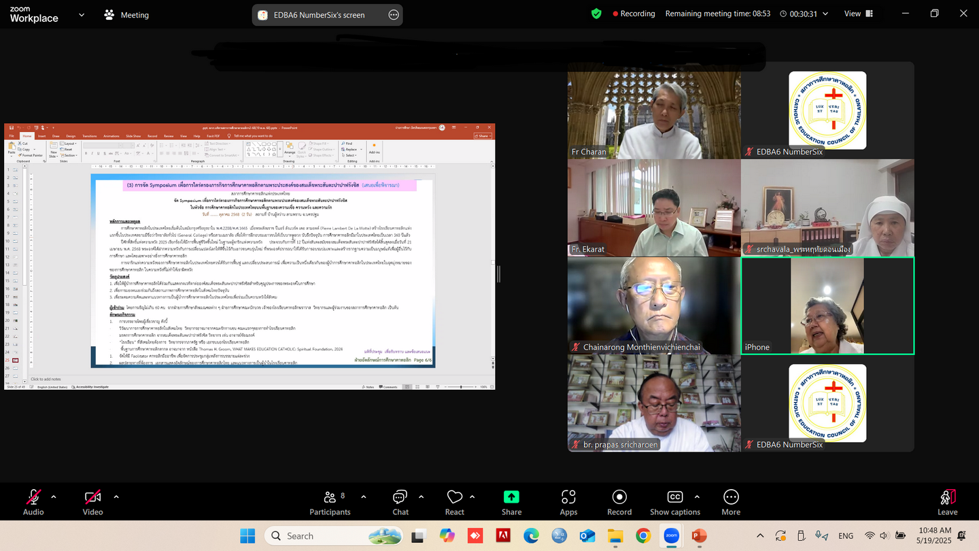Screen dimensions: 979x551
Task: Open Foxit PDF tab in shared PowerPoint
Action: point(213,136)
